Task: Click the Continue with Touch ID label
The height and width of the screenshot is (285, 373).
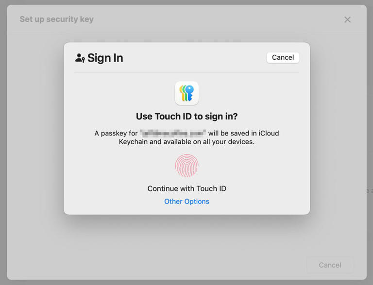Action: 186,188
